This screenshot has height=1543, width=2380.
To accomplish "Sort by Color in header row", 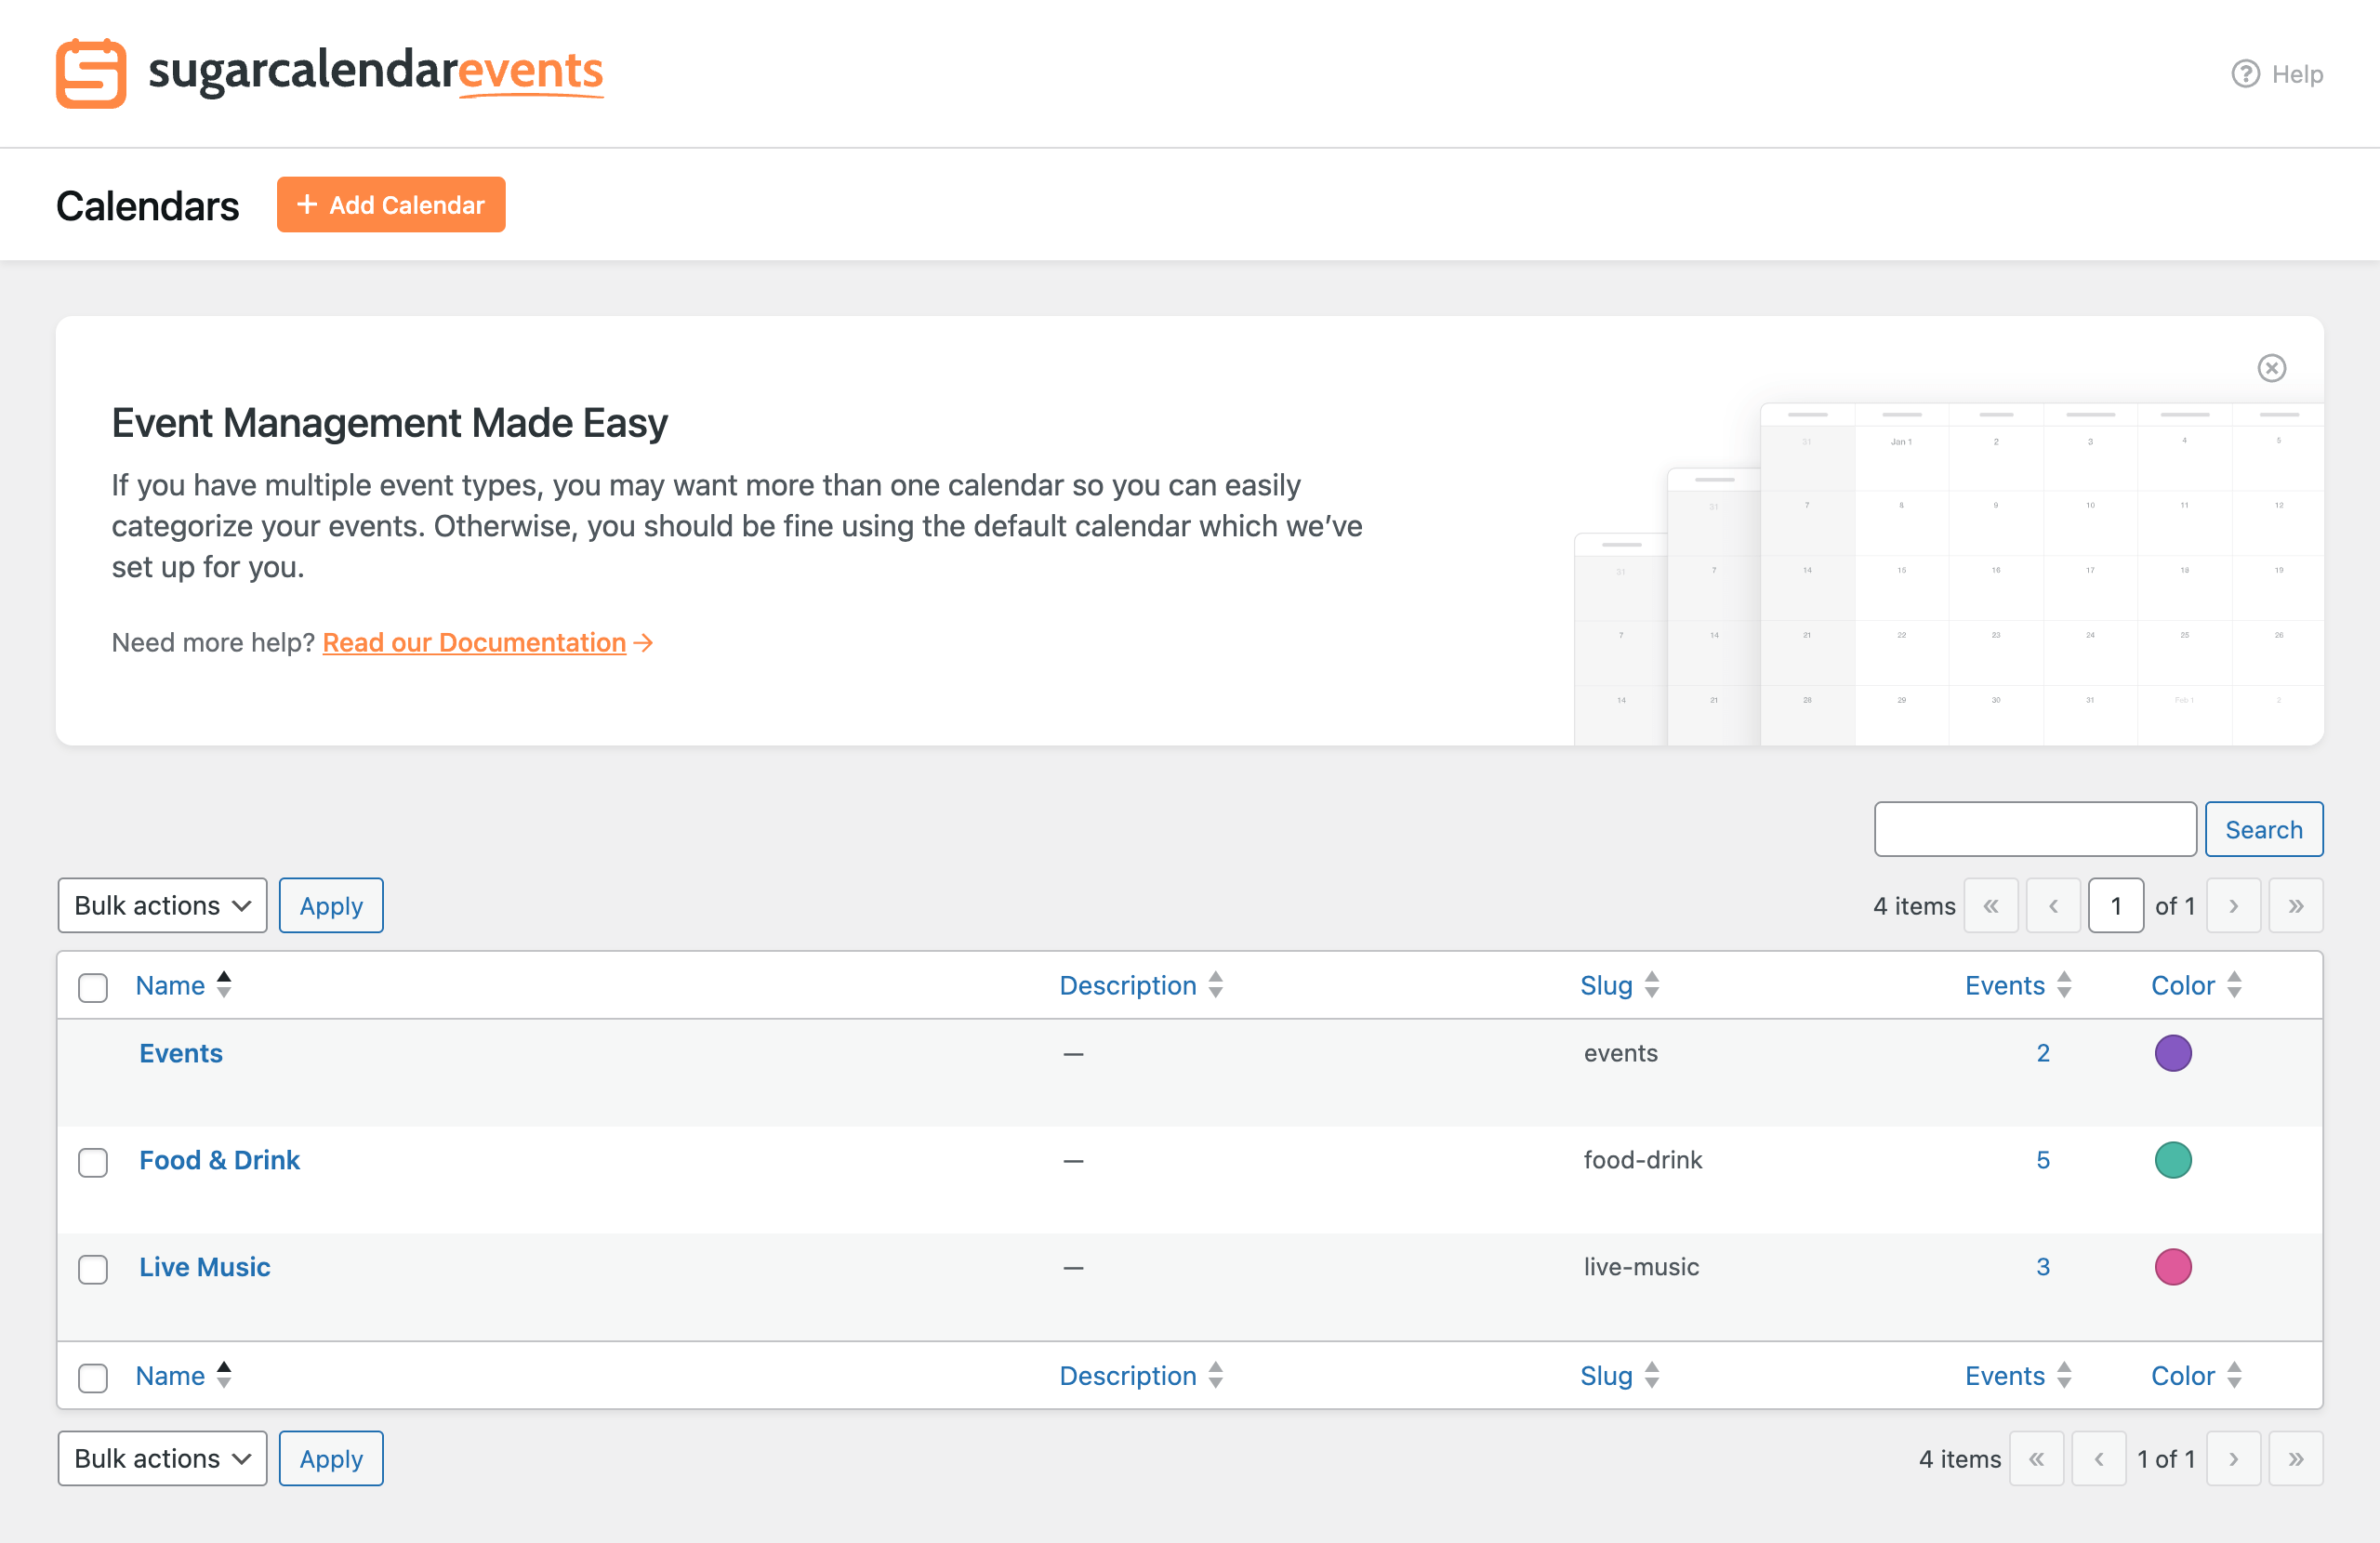I will click(x=2182, y=985).
